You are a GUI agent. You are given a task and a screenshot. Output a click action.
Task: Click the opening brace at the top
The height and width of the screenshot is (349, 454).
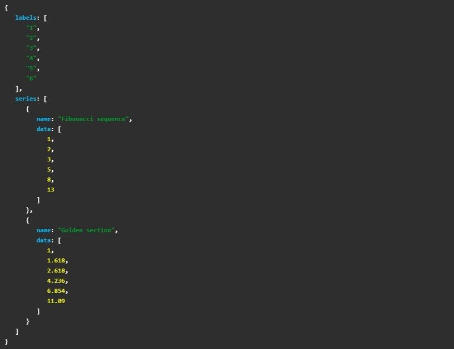[x=5, y=7]
